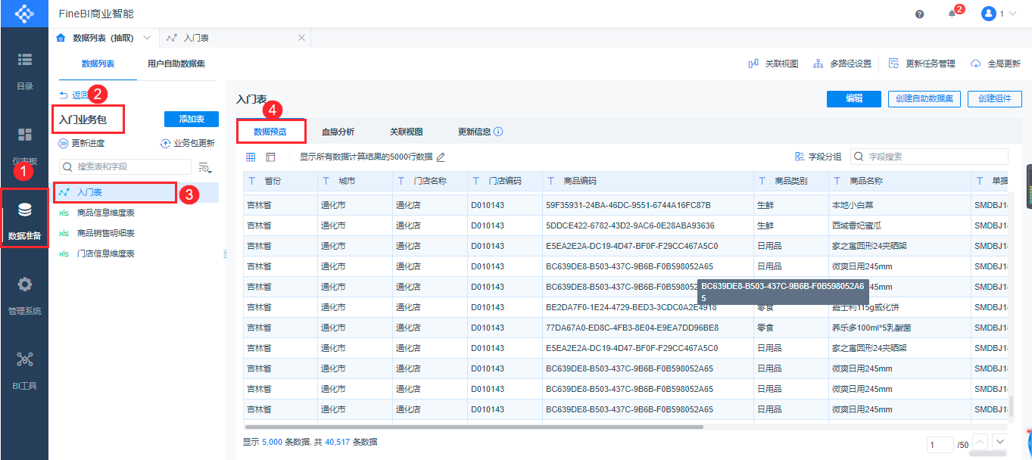Click the 省份 column header
Screen dimensions: 1032x460
(280, 182)
